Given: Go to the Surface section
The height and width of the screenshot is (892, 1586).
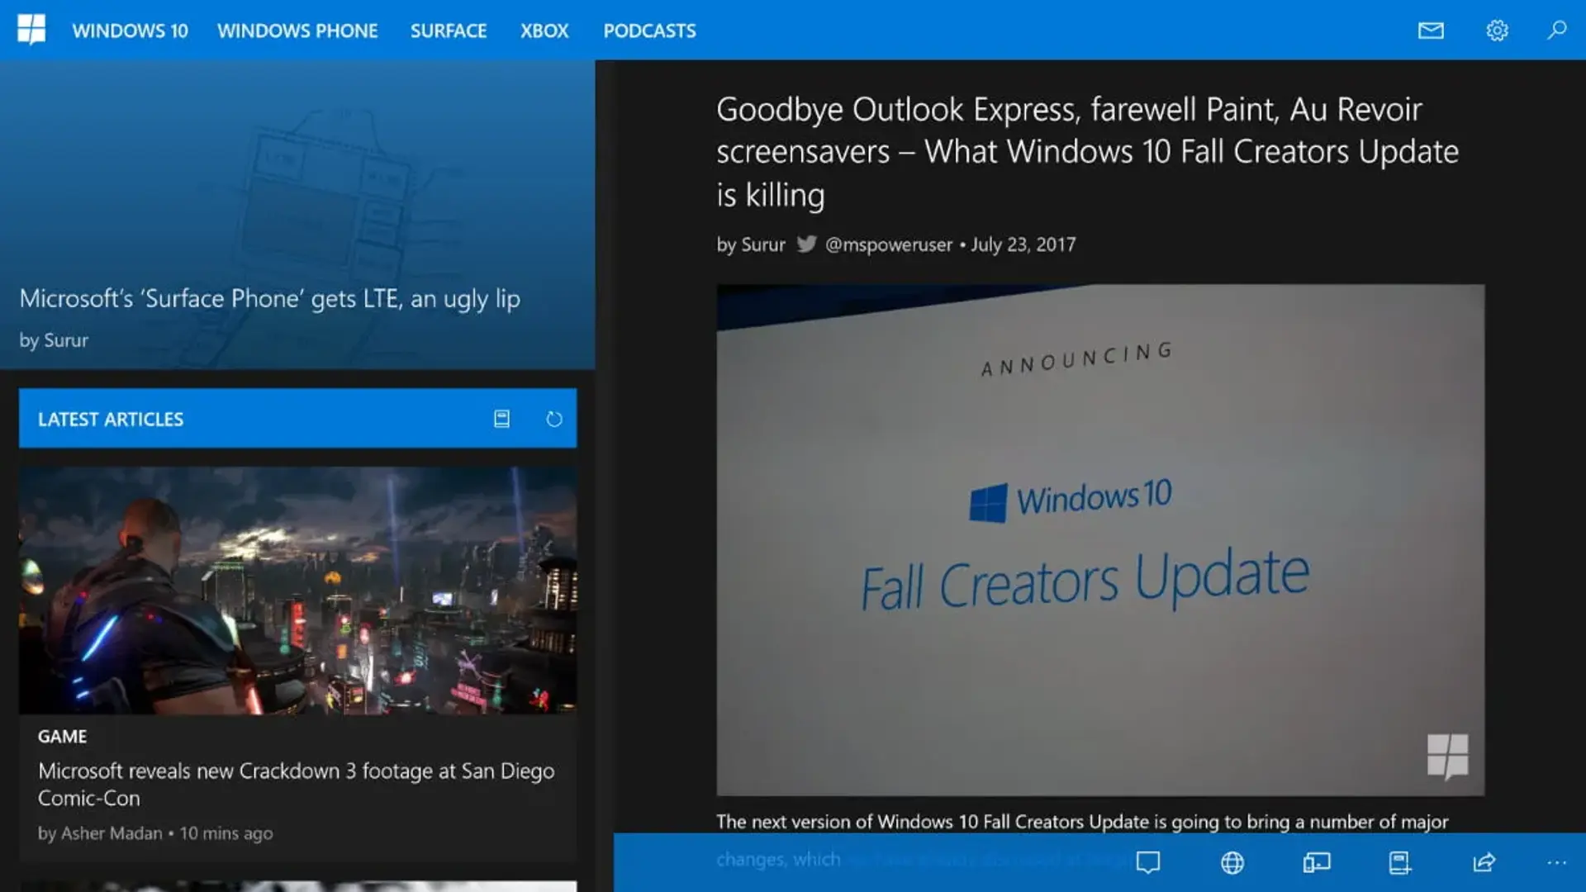Looking at the screenshot, I should tap(449, 31).
